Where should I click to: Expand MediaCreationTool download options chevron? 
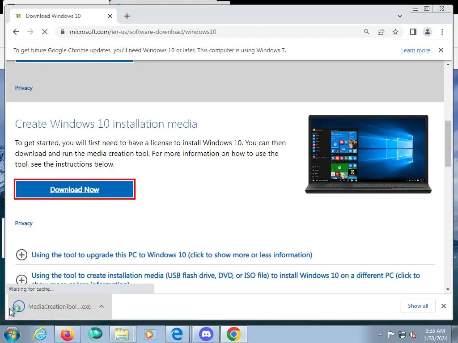point(102,306)
